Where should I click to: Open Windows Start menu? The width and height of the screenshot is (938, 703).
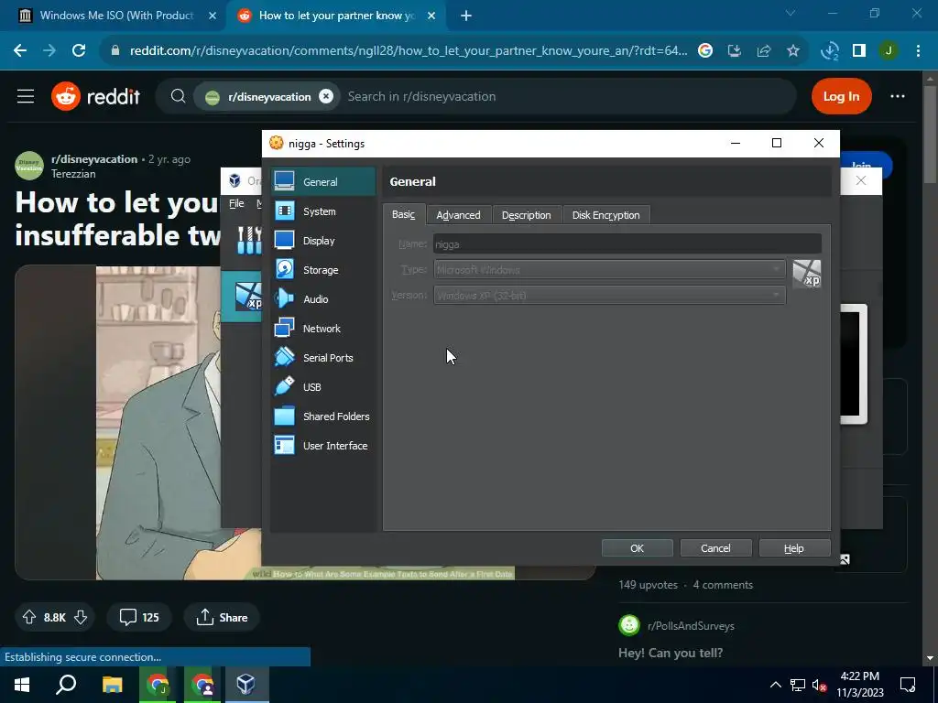(x=22, y=684)
